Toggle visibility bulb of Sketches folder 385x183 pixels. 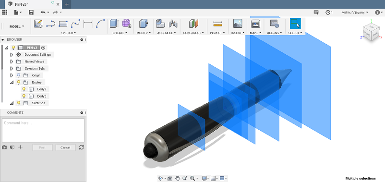pos(18,103)
